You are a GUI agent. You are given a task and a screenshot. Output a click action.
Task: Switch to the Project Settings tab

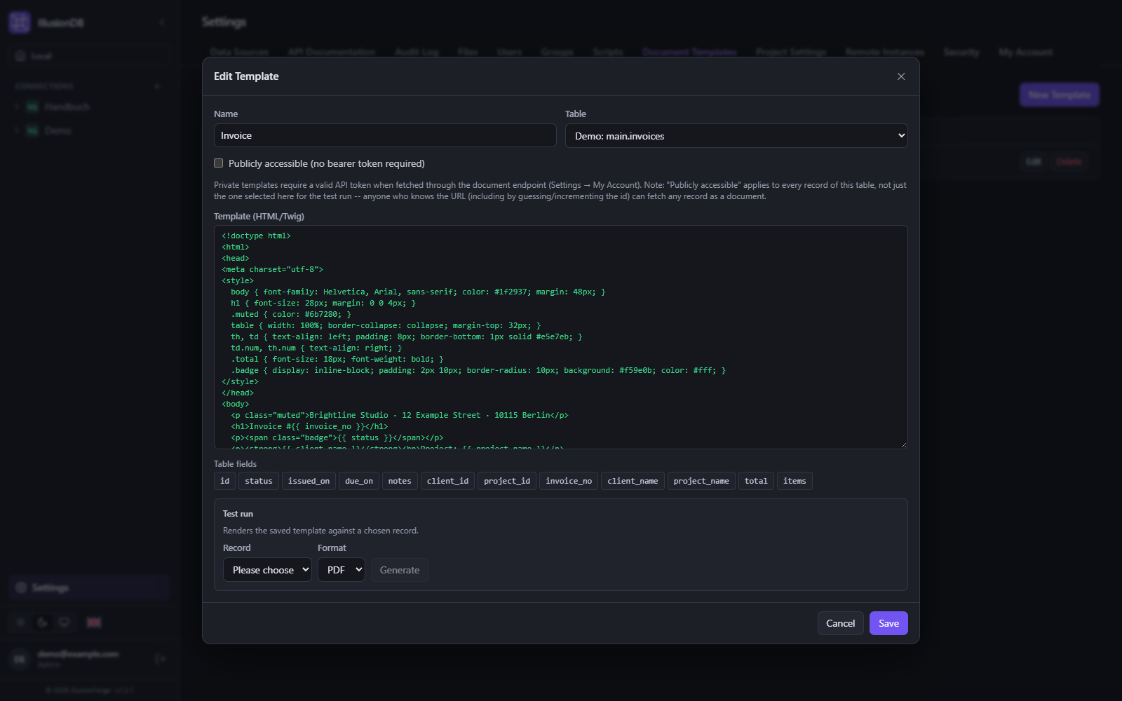[x=791, y=52]
